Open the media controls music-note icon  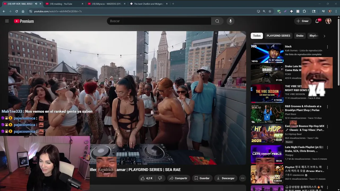pos(323,11)
